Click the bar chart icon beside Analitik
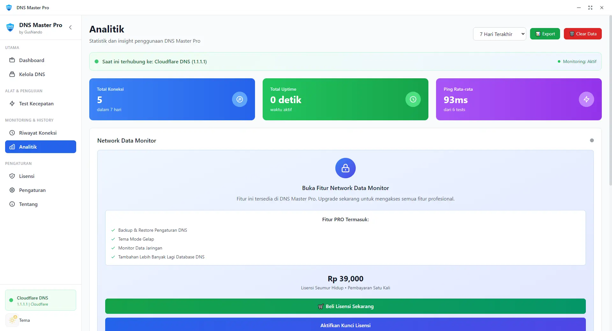The image size is (612, 331). click(12, 147)
